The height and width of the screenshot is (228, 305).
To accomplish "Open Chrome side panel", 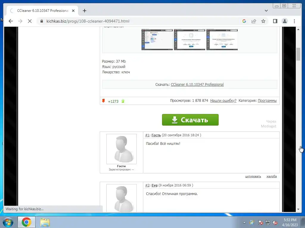I will tap(275, 21).
